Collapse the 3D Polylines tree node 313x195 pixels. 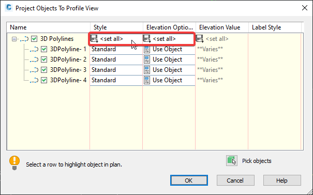tap(14, 39)
